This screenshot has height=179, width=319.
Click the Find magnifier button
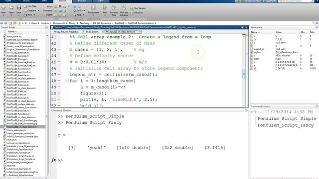click(77, 15)
